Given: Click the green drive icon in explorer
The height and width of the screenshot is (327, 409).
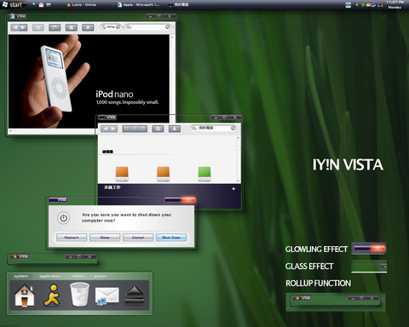Looking at the screenshot, I should [204, 174].
